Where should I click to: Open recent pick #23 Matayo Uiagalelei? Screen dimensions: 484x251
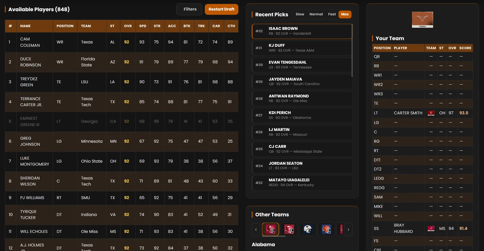coord(302,183)
